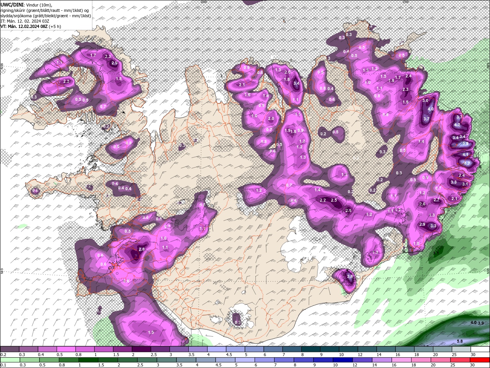Click the '3.8' precipitation value on the map
Viewport: 490px width, 368px height.
(350, 276)
